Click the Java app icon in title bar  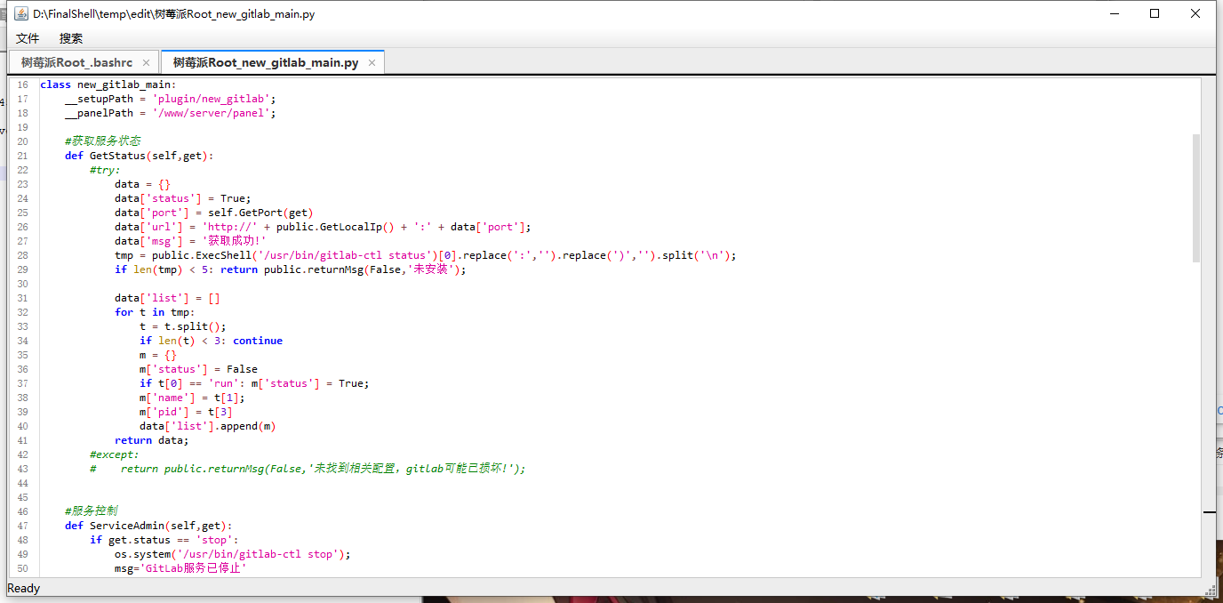(20, 13)
